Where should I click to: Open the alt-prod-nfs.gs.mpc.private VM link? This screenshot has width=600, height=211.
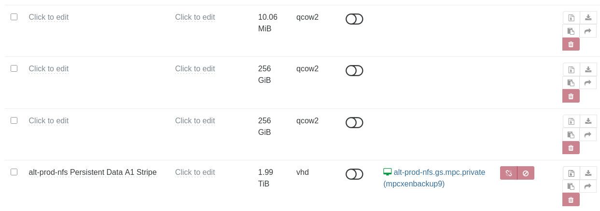[439, 172]
